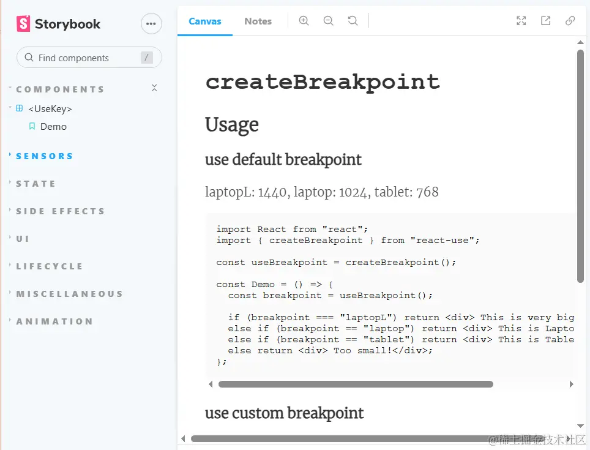Expand the UI section
Screen dimensions: 590x450
coord(23,239)
